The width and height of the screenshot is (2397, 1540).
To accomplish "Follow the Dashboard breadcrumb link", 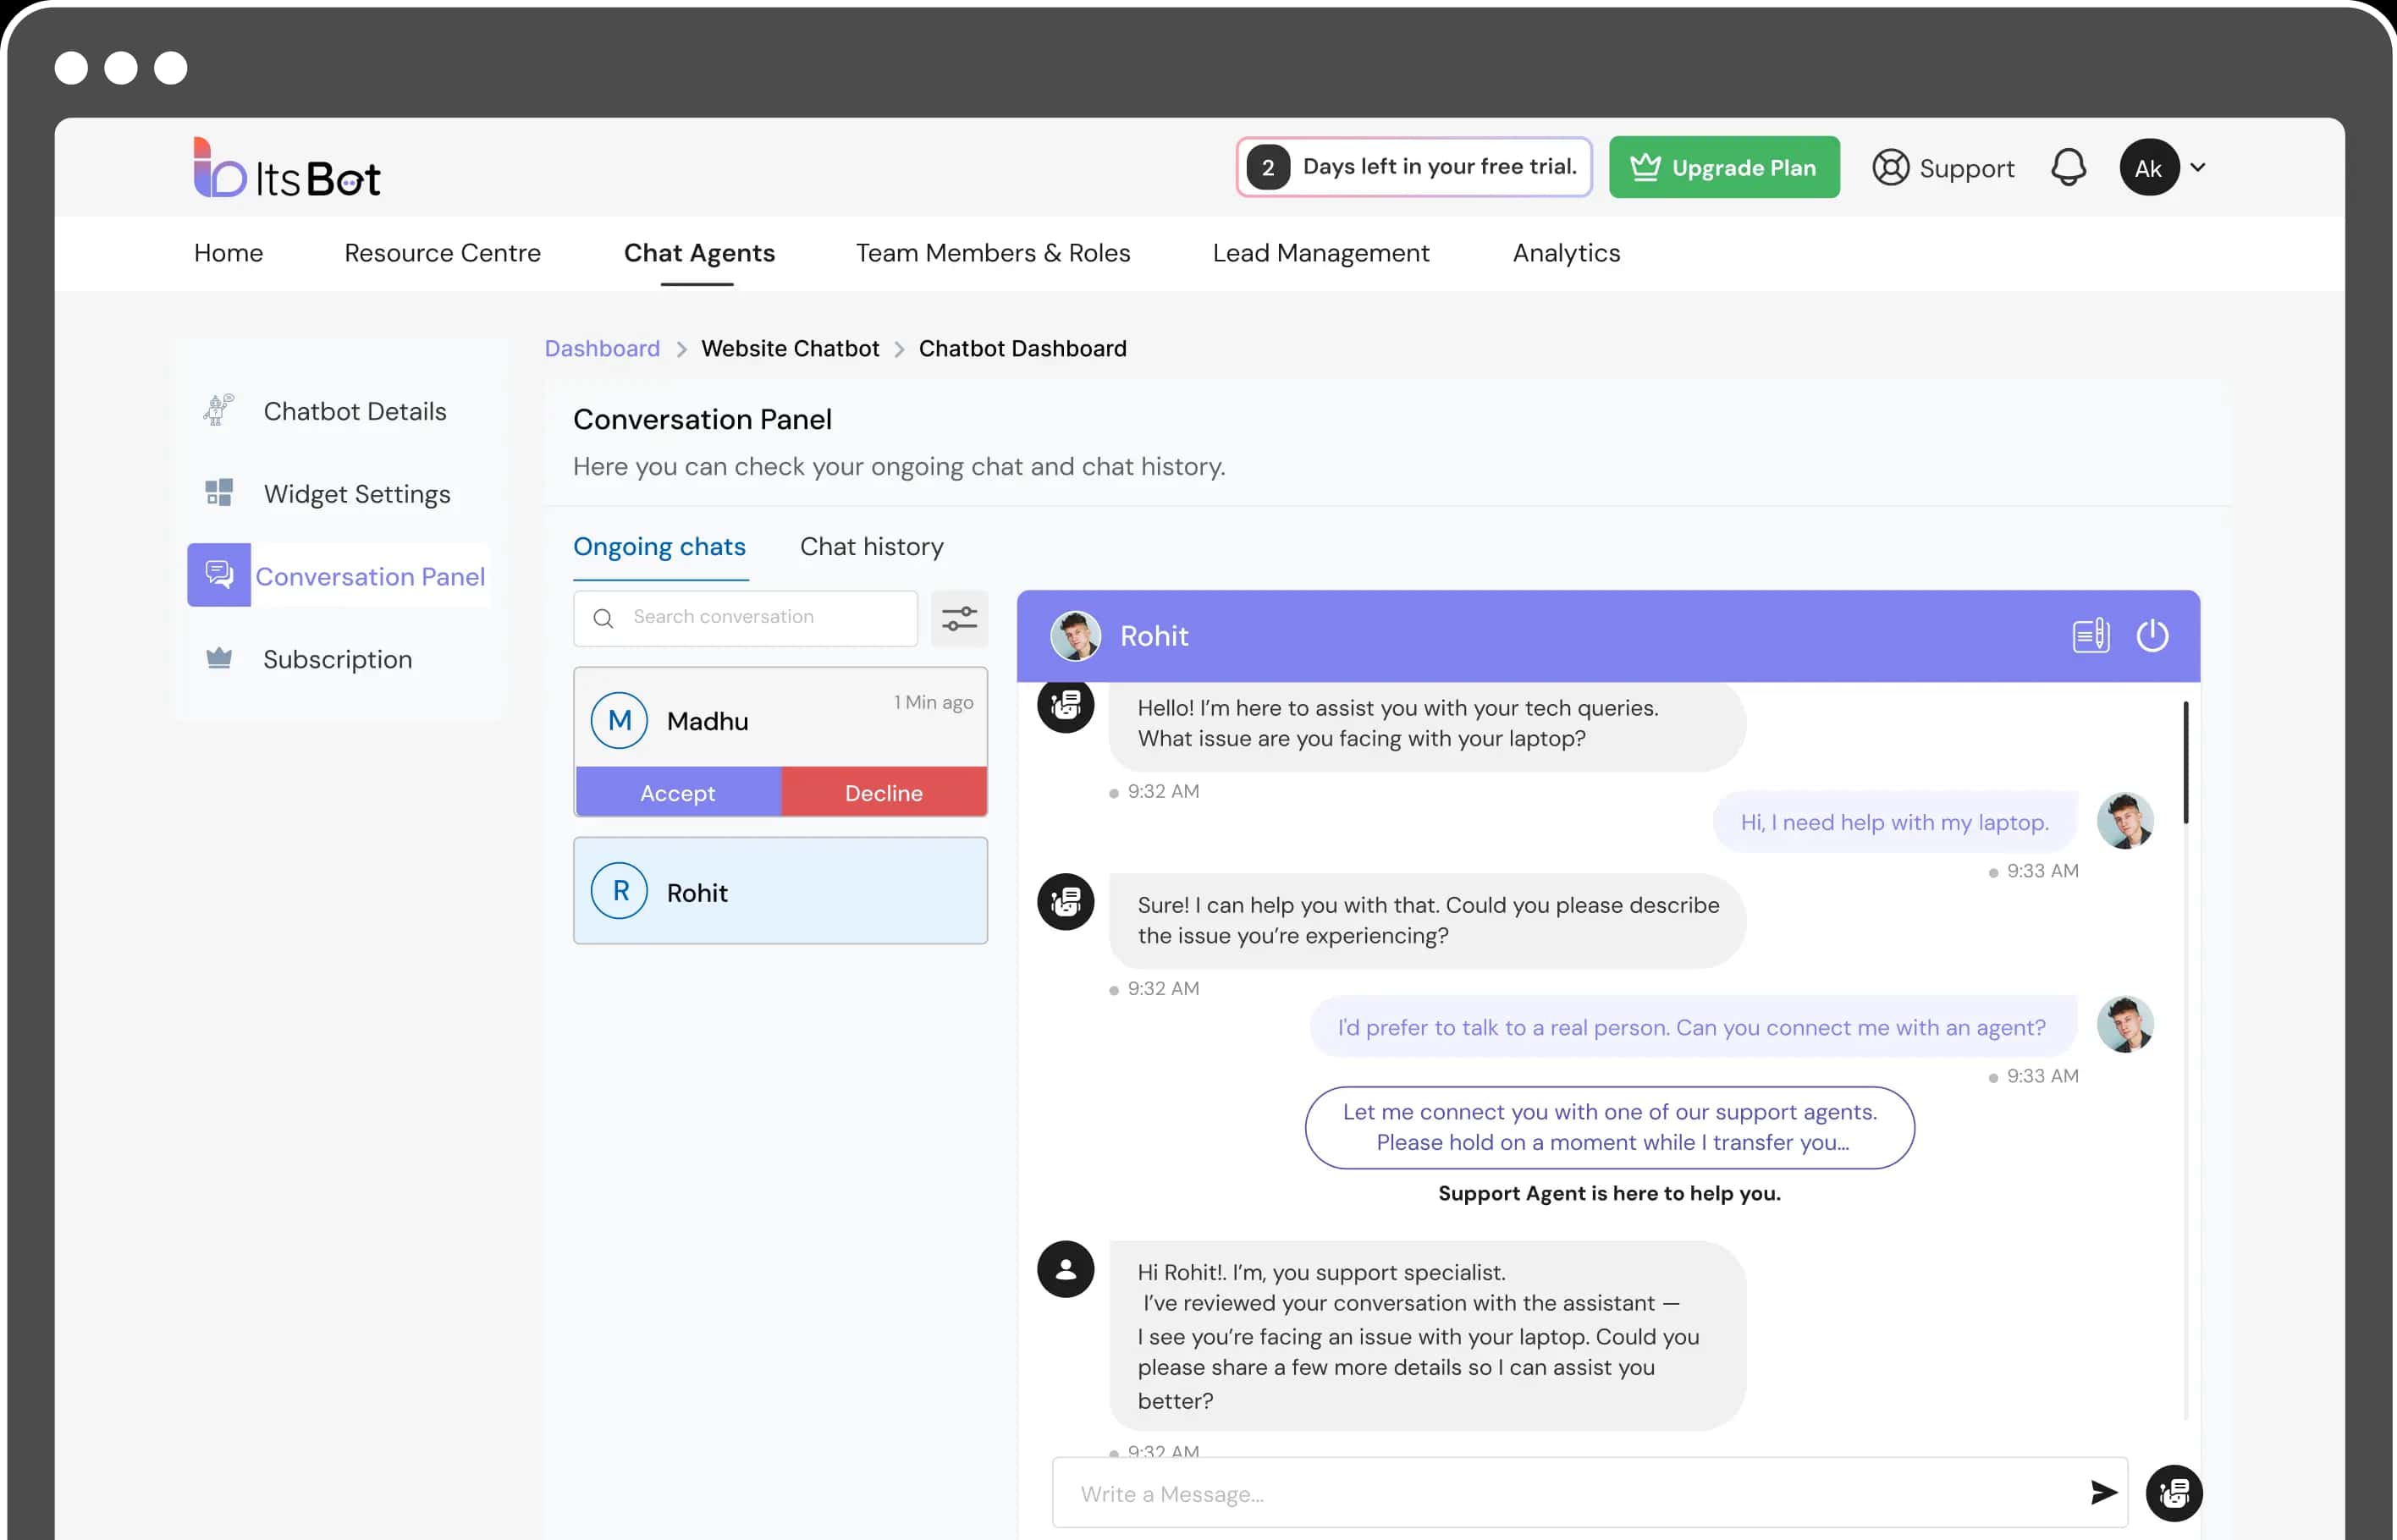I will (602, 348).
